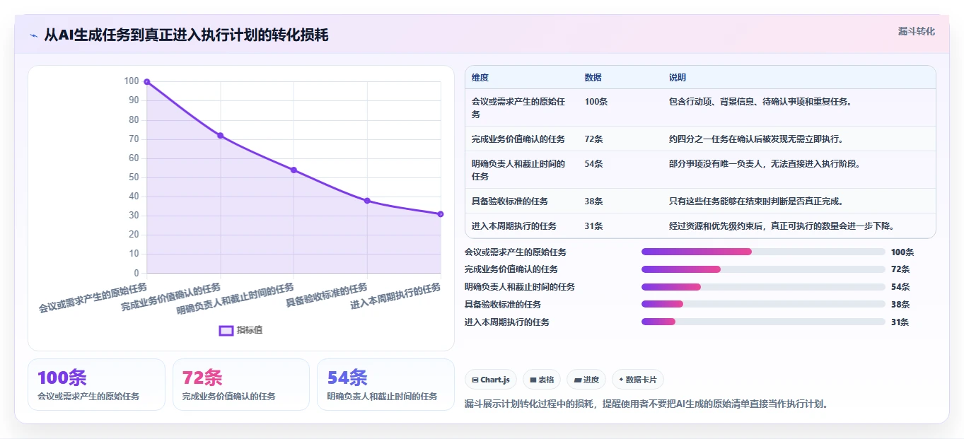Click the 72条 pink stat card
The image size is (964, 439).
coord(241,385)
